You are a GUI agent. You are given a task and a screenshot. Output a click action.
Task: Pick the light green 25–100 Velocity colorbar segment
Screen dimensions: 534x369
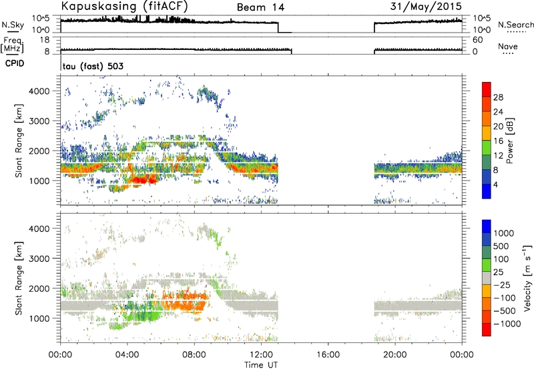coord(487,265)
